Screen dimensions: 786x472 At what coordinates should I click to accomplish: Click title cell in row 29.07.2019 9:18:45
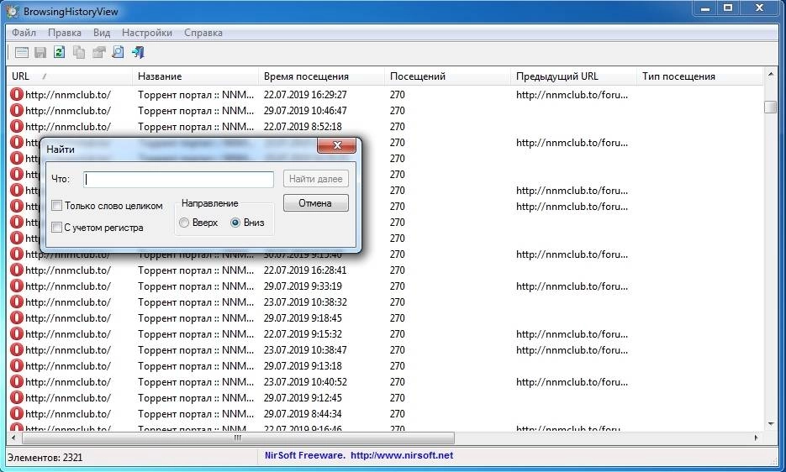(196, 317)
